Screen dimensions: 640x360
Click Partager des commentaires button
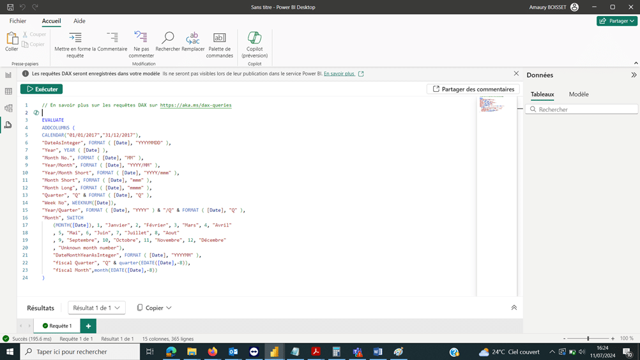[473, 89]
